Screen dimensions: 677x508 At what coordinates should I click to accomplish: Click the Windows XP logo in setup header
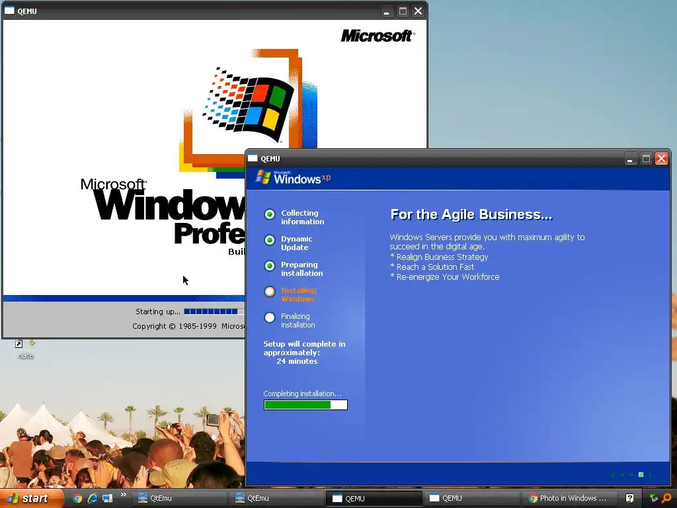coord(293,177)
